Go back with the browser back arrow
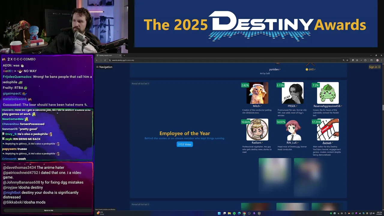The image size is (384, 216). point(97,60)
